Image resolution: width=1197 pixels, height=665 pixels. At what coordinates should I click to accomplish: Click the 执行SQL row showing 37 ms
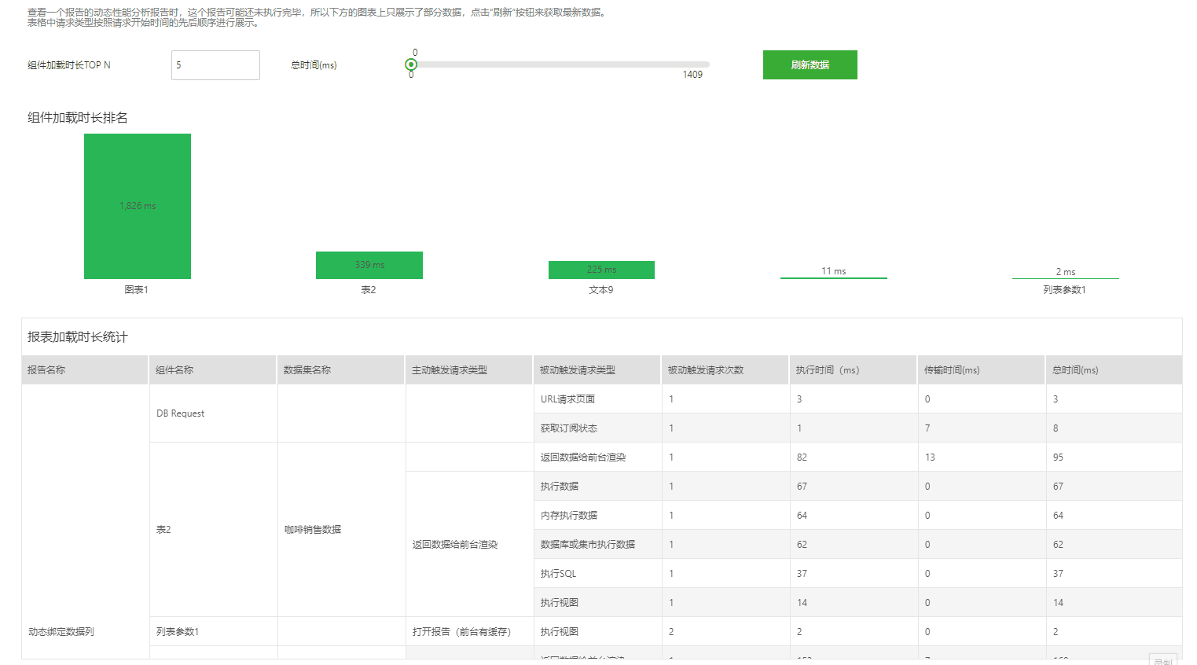[598, 573]
